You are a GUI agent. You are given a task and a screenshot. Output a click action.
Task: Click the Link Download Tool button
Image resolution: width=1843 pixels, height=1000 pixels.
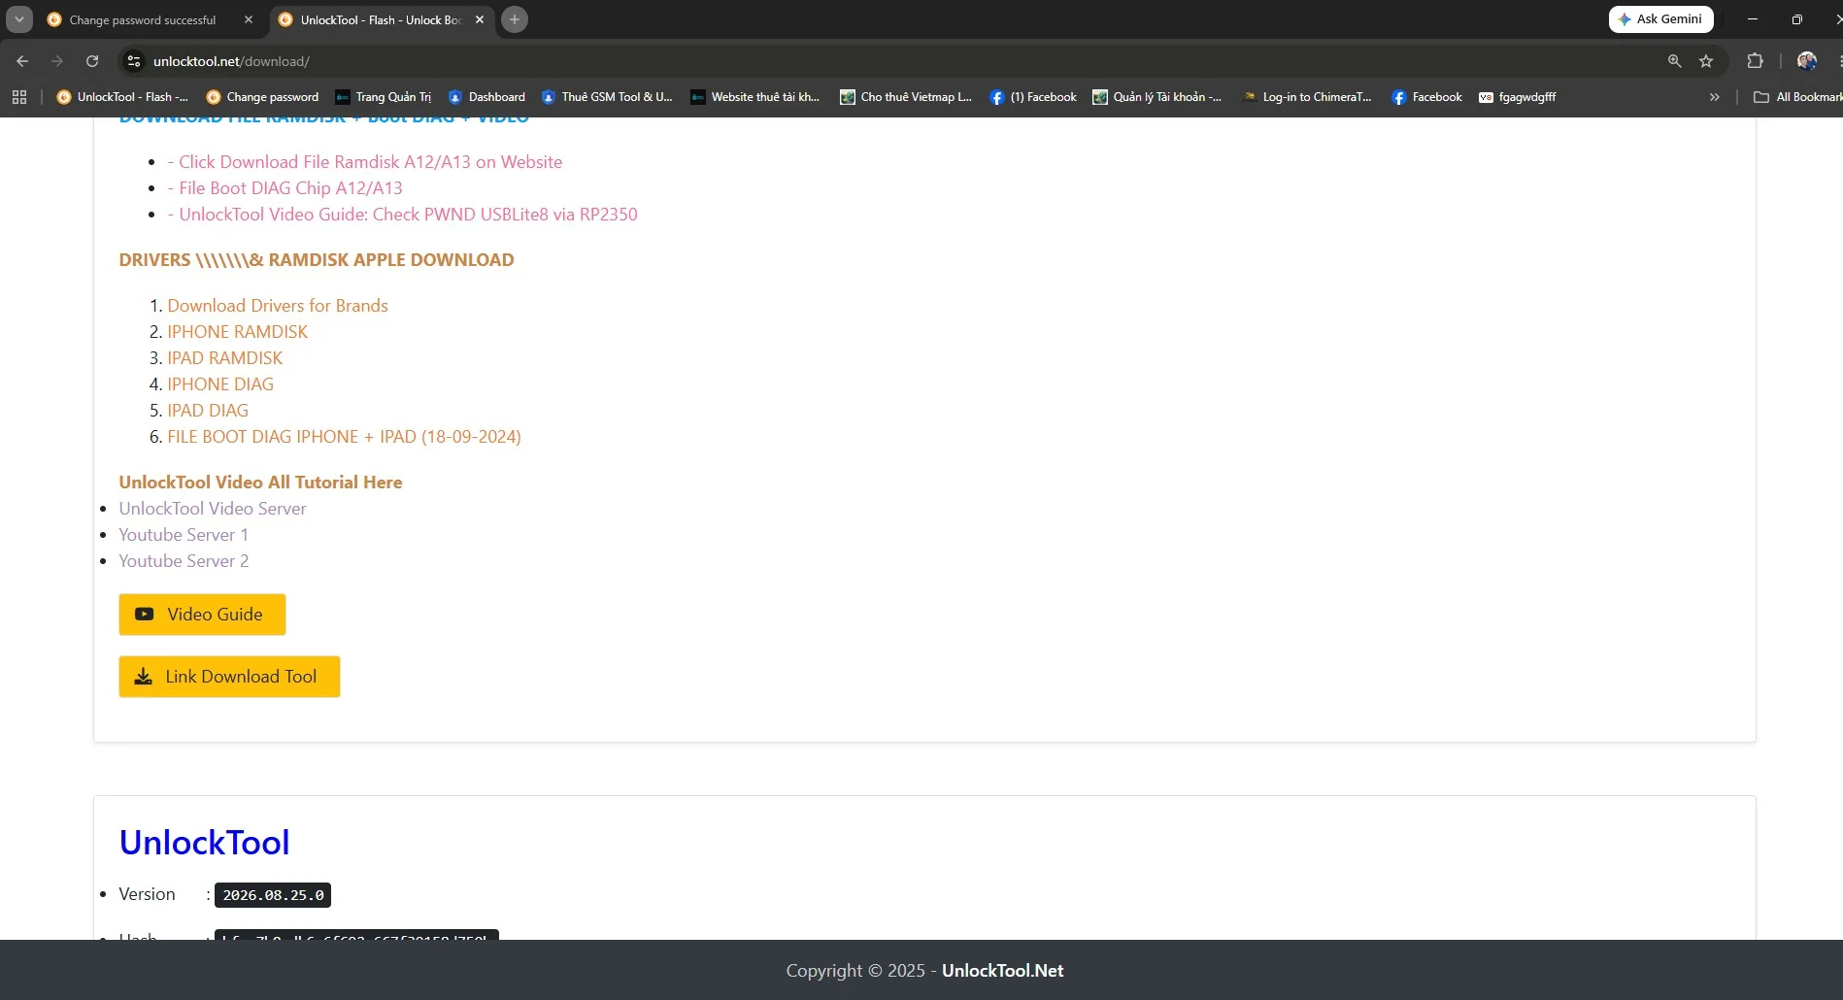point(229,677)
